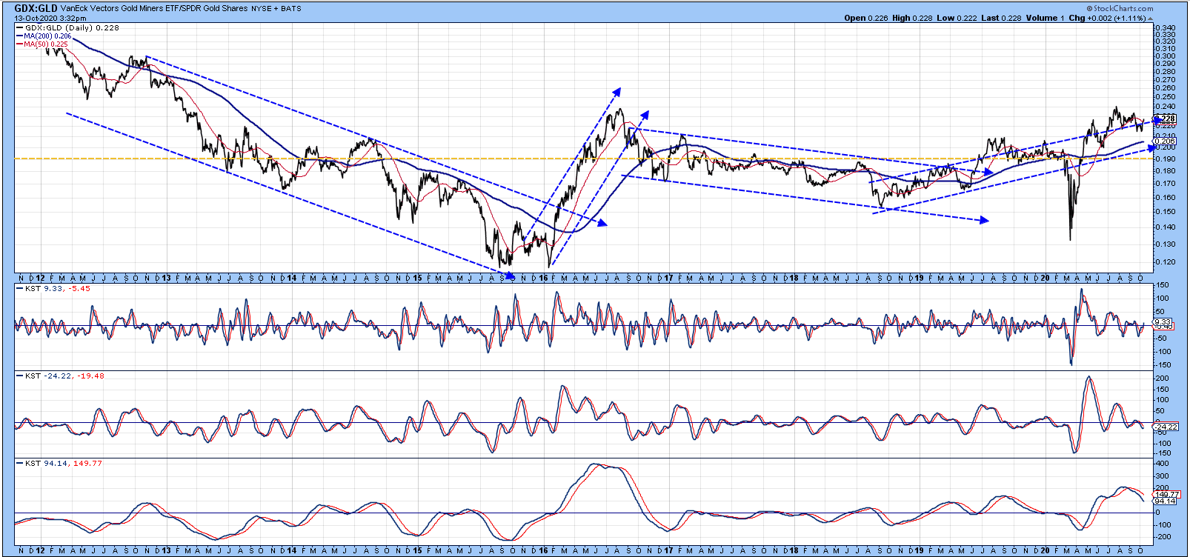Click the GDX:GLD ticker title

[x=36, y=8]
